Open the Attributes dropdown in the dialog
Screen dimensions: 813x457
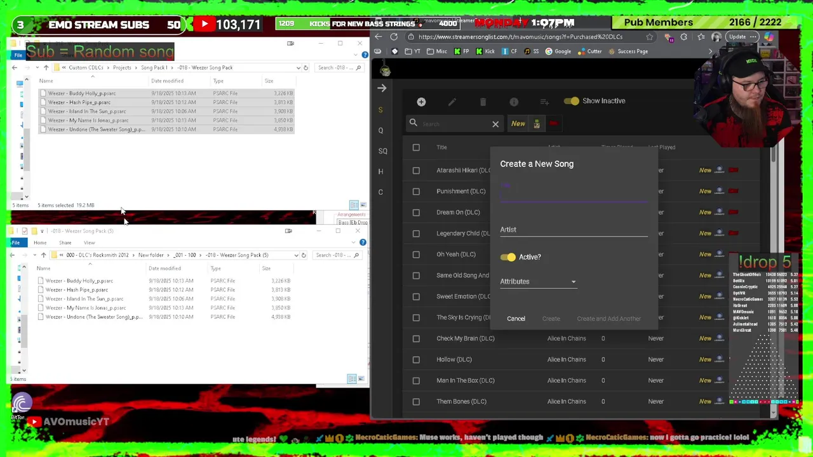[x=538, y=282]
